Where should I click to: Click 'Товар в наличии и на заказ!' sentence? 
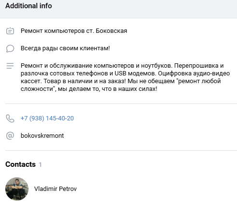(x=85, y=81)
